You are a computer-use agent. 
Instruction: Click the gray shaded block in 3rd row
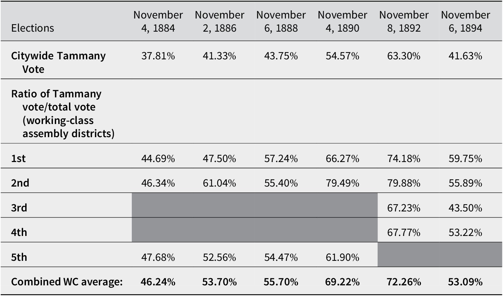tap(255, 205)
